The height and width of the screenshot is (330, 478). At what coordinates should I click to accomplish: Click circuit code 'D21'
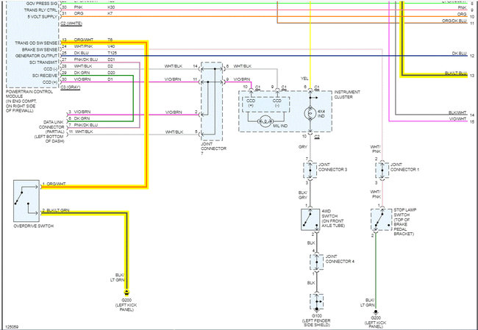[x=111, y=60]
